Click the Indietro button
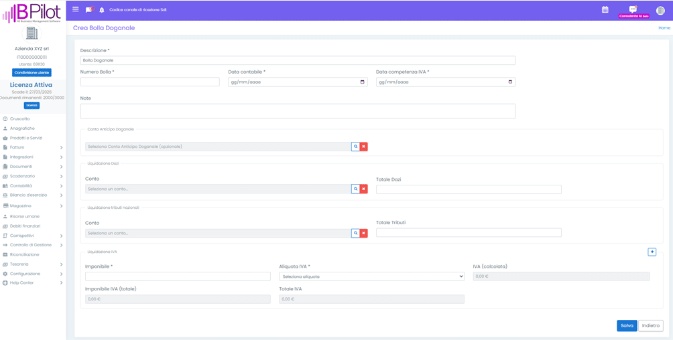 point(651,326)
